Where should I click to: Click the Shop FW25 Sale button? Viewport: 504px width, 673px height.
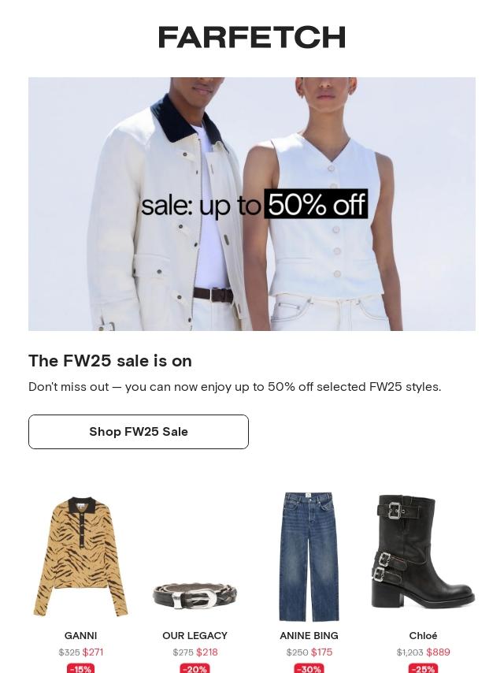coord(139,432)
